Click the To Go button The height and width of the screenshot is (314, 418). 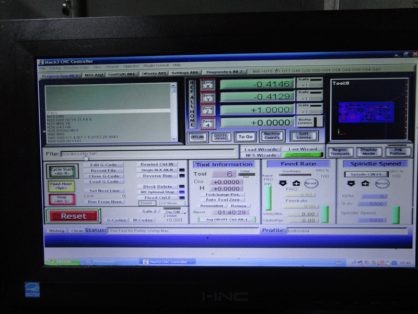tap(246, 137)
